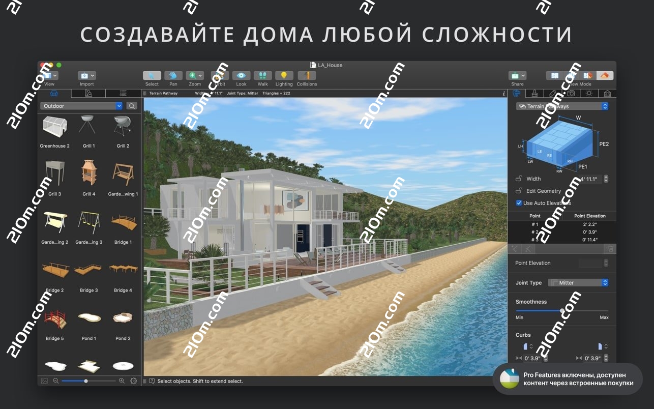The height and width of the screenshot is (409, 654).
Task: Open Lighting bulb settings
Action: click(284, 76)
